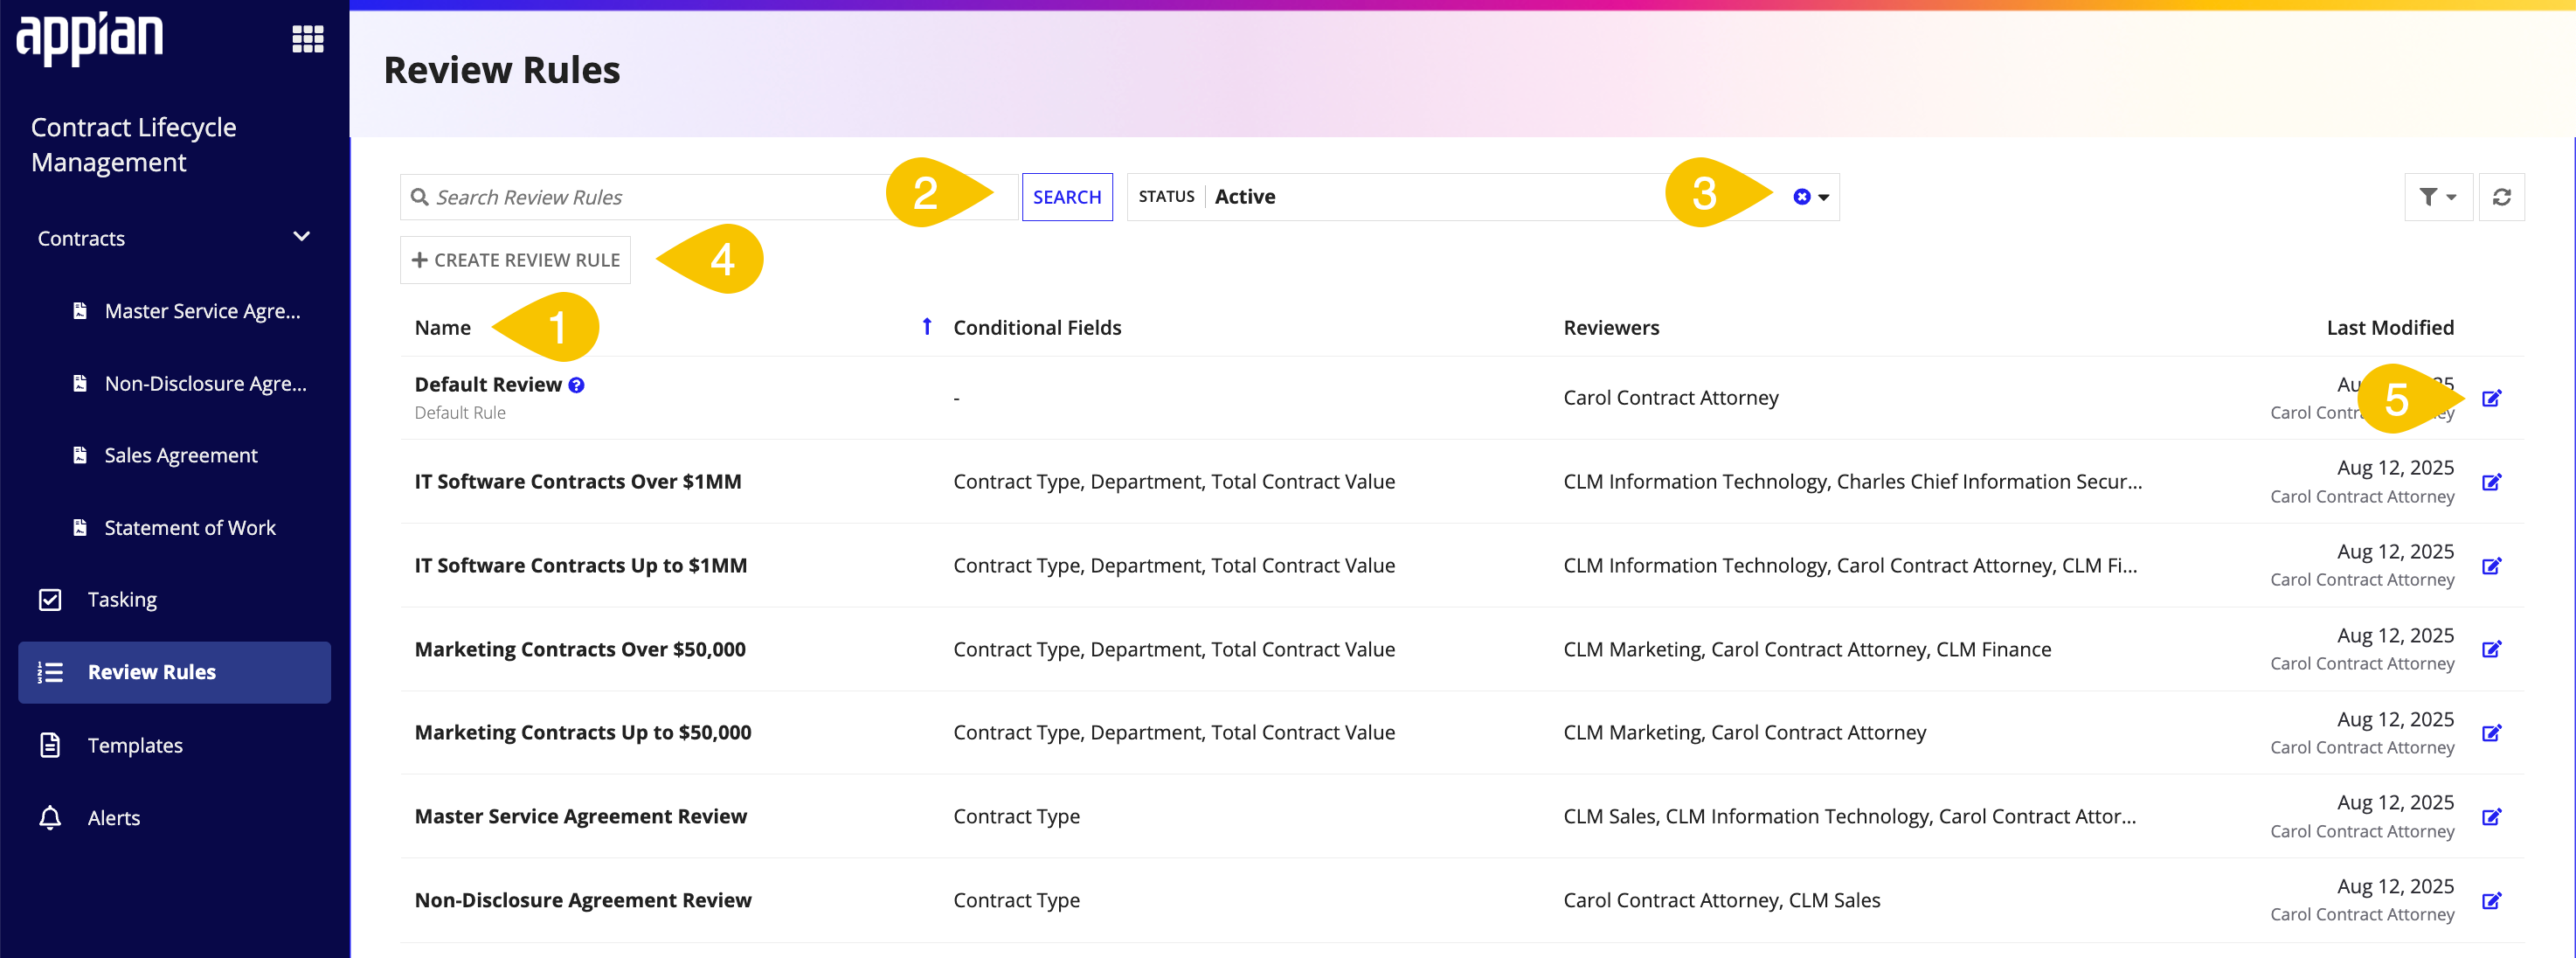2576x958 pixels.
Task: Clear the Active status filter
Action: coord(1801,197)
